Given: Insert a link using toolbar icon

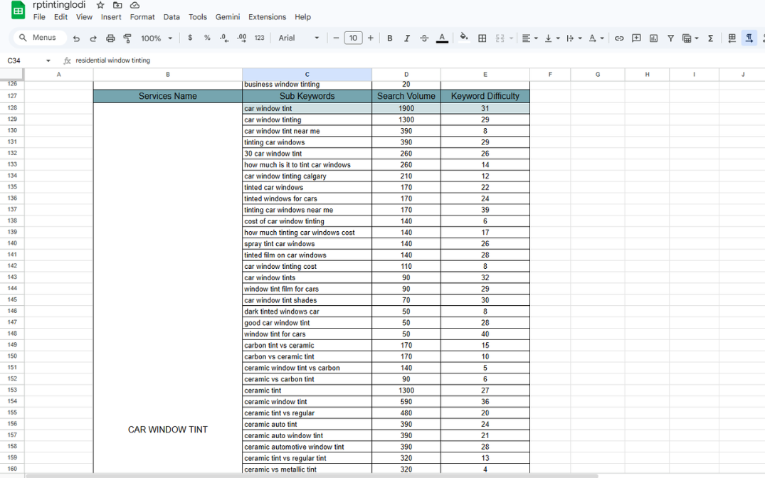Looking at the screenshot, I should tap(619, 38).
